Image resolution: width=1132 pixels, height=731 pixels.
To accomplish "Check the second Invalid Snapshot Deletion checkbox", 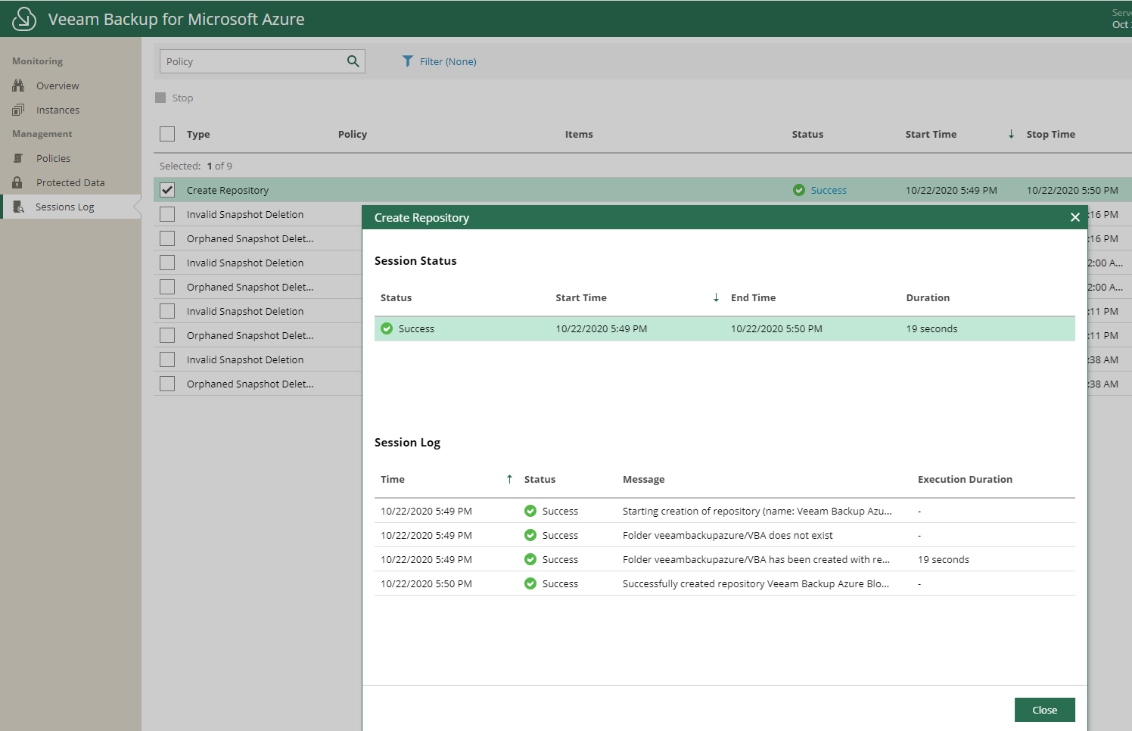I will [x=167, y=263].
